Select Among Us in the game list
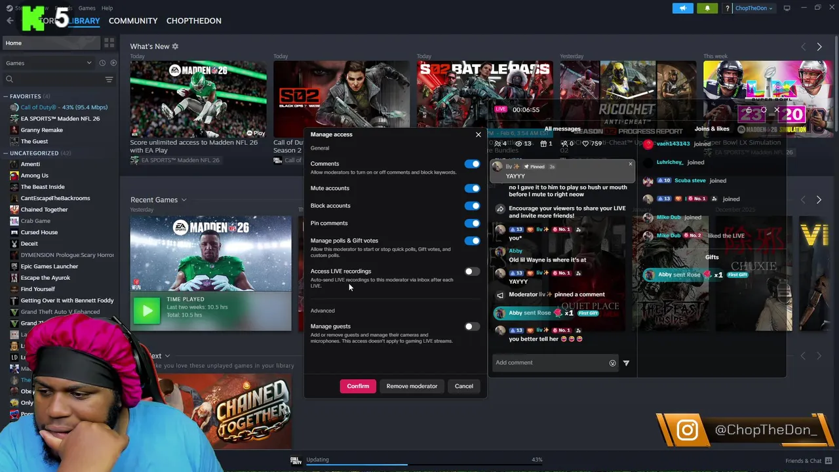This screenshot has width=839, height=472. tap(35, 176)
